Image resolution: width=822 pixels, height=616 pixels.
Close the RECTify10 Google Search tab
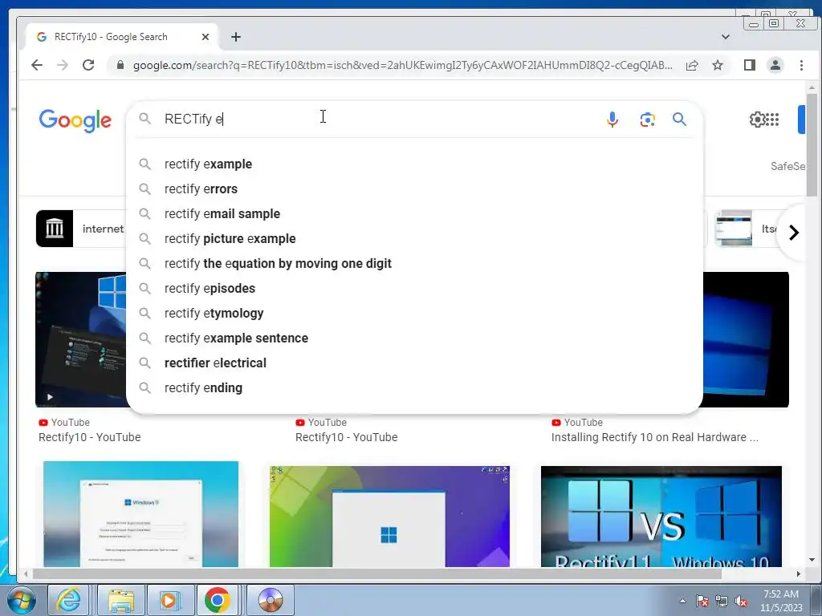pyautogui.click(x=205, y=37)
